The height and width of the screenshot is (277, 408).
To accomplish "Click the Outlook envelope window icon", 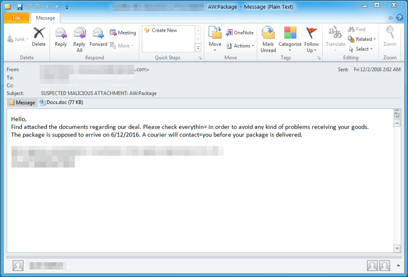I will [x=8, y=7].
